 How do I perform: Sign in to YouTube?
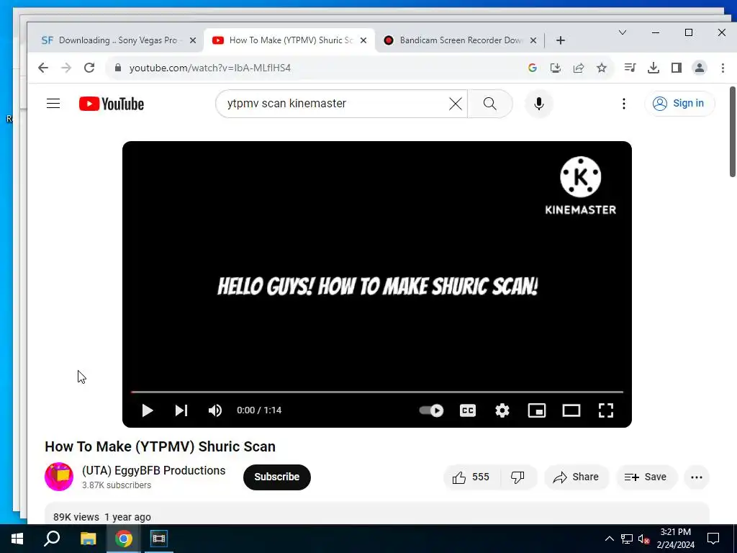[x=679, y=104]
